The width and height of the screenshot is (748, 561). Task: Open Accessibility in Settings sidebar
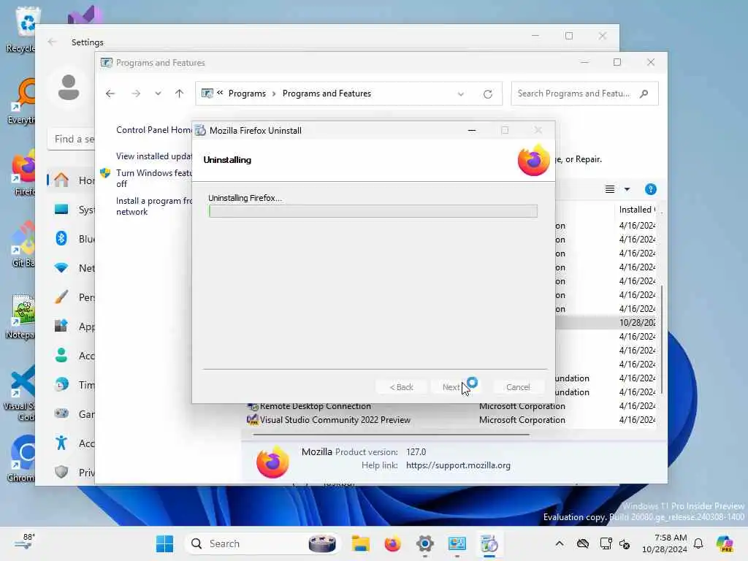[x=72, y=443]
